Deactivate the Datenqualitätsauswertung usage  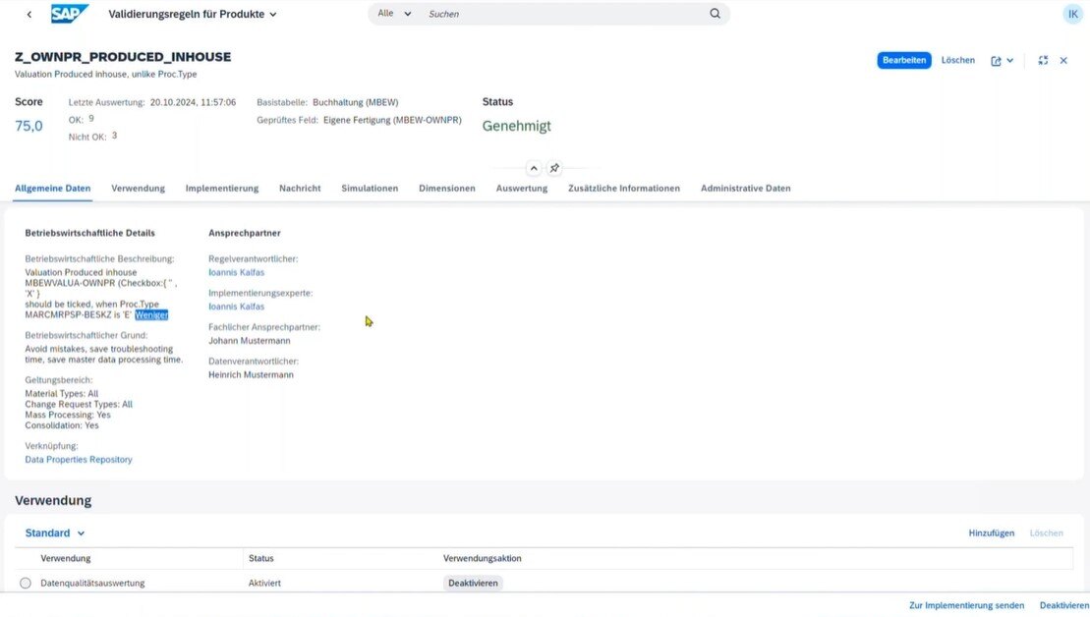[x=473, y=582]
